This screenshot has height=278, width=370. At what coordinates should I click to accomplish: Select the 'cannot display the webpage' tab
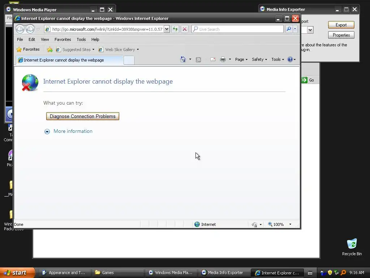pyautogui.click(x=70, y=60)
